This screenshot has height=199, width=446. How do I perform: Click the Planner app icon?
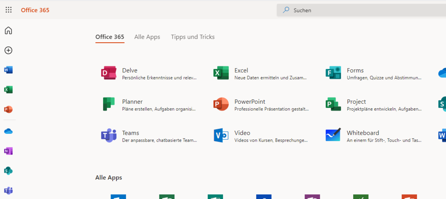(x=108, y=104)
